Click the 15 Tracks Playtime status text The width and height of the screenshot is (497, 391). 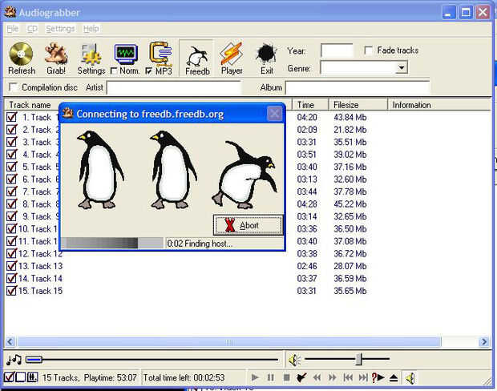pyautogui.click(x=90, y=377)
